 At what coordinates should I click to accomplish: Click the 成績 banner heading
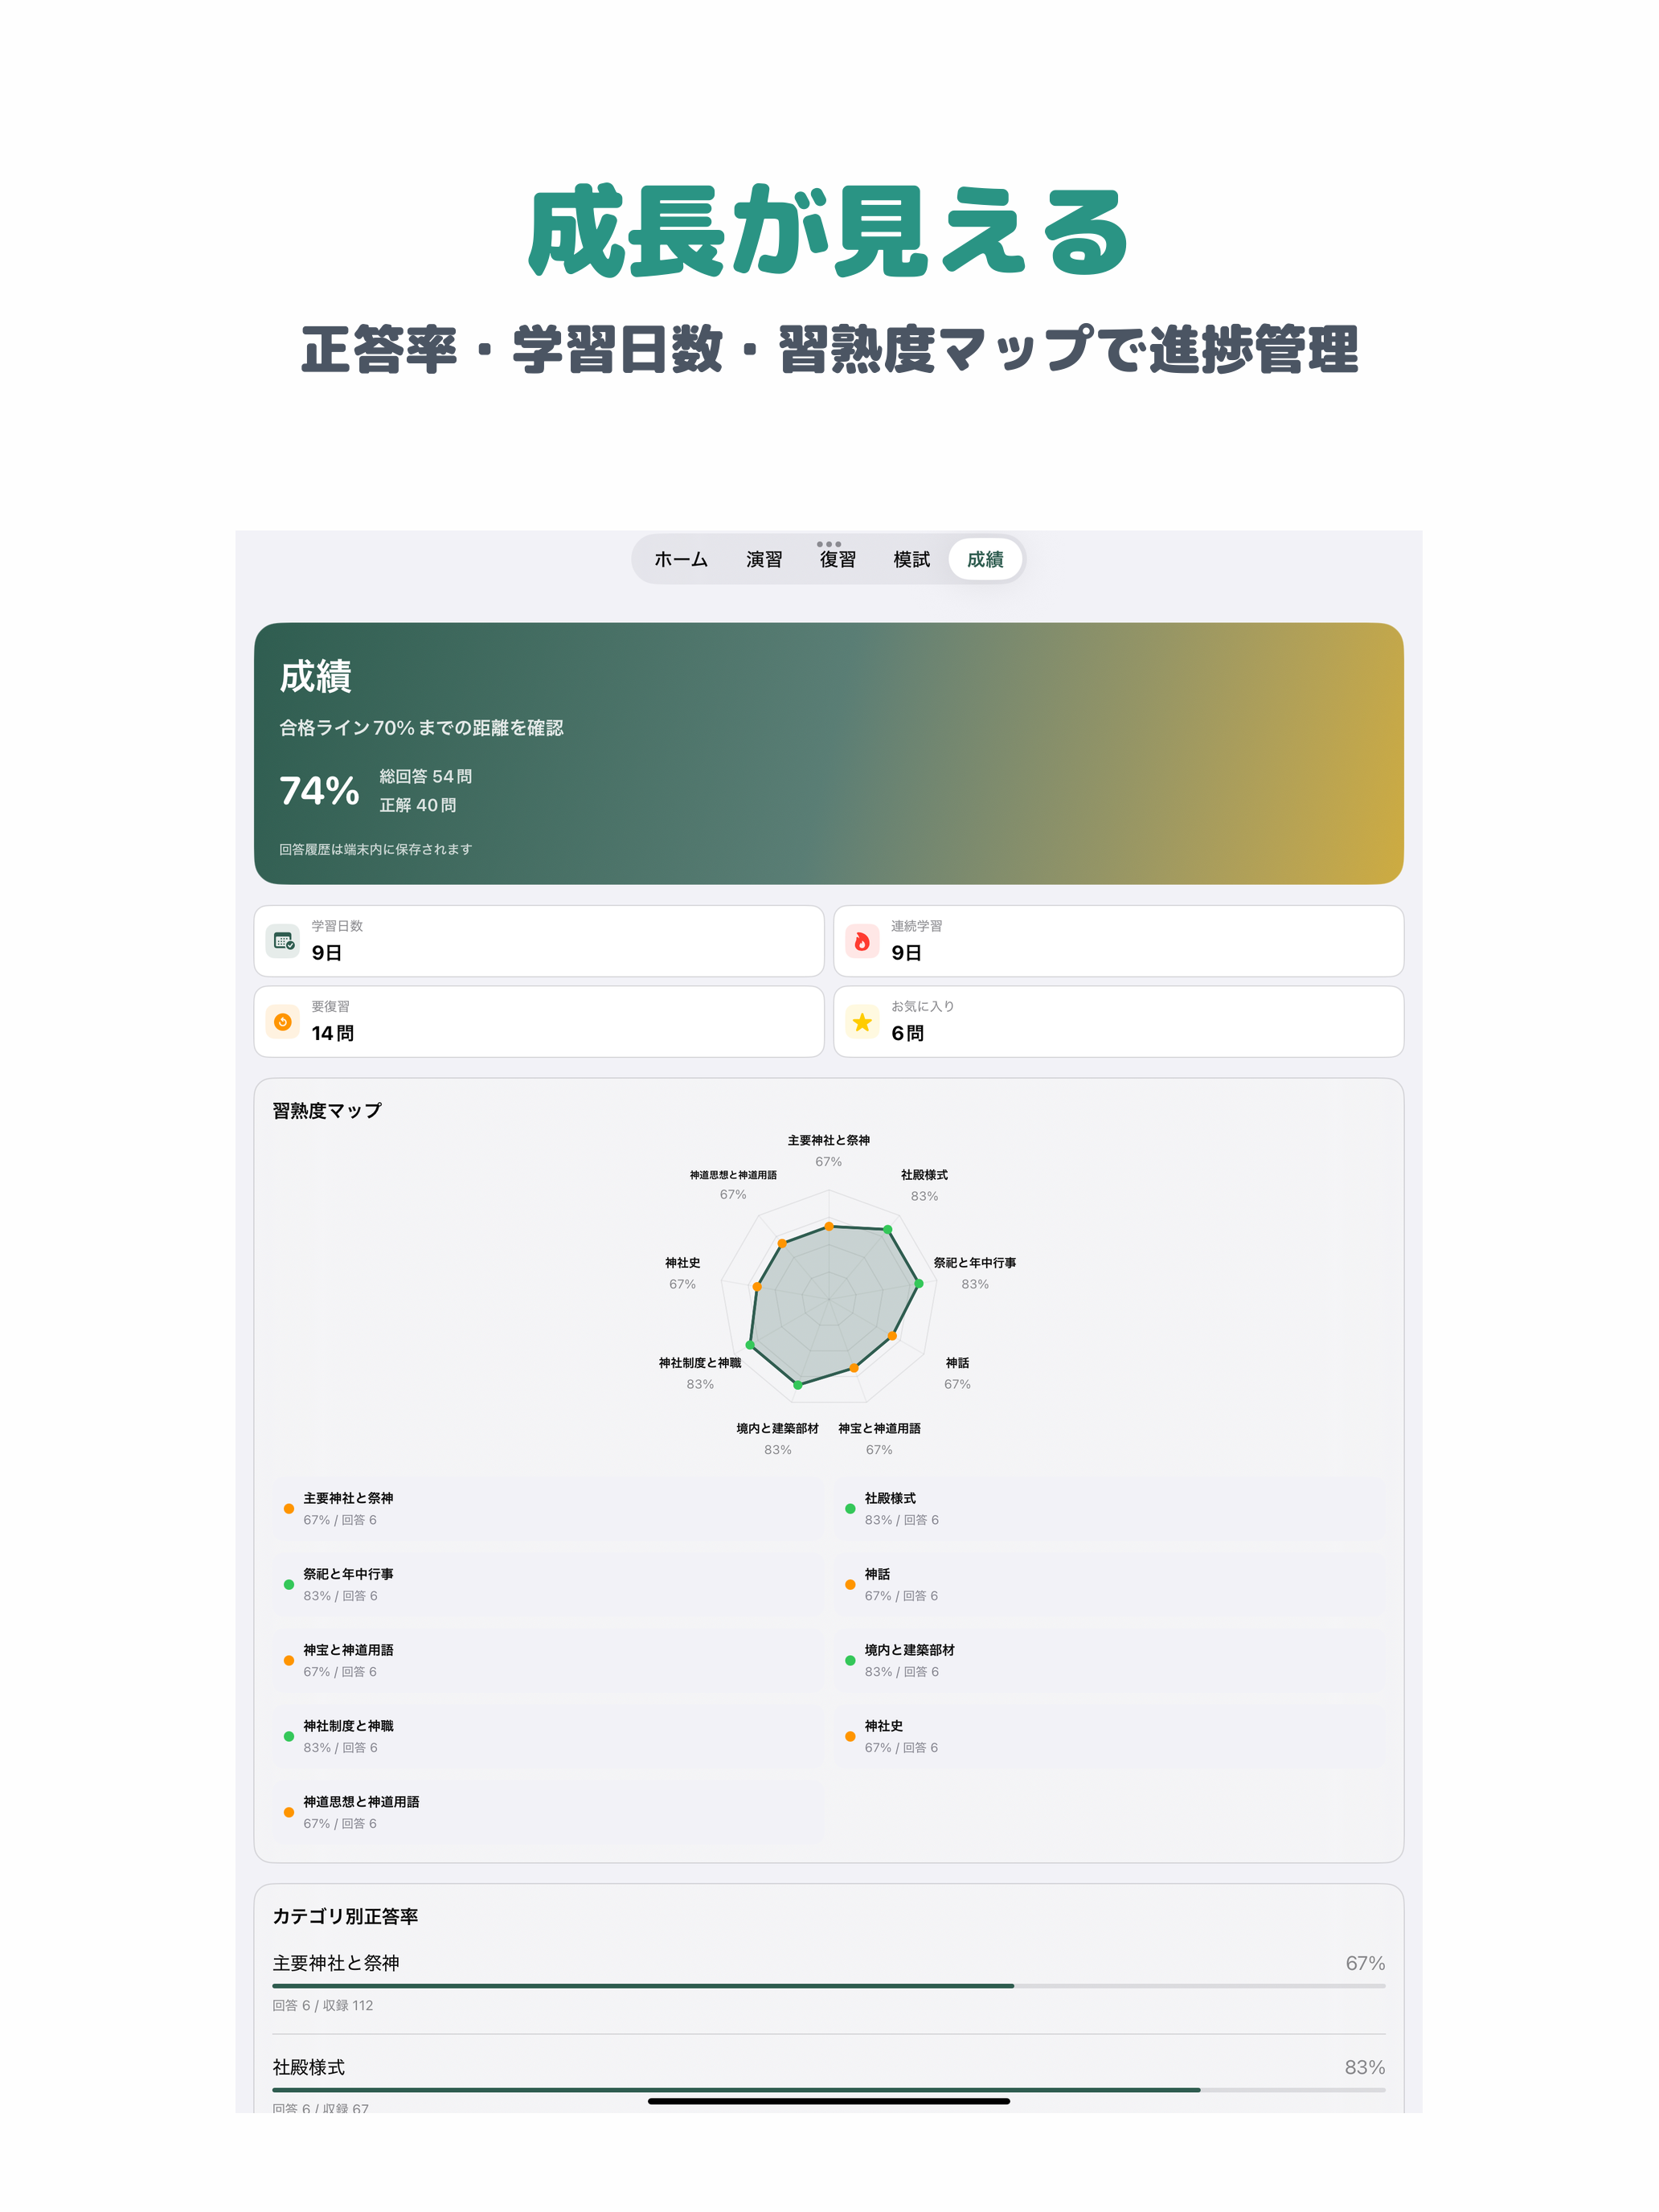coord(316,677)
